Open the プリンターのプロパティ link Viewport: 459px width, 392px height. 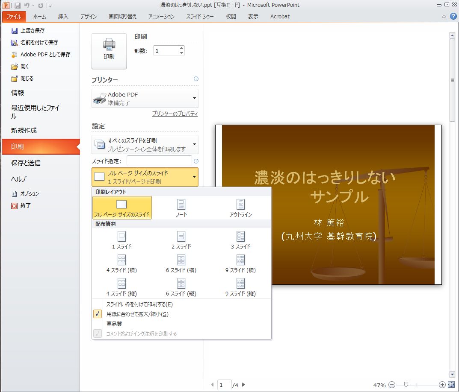tap(175, 114)
